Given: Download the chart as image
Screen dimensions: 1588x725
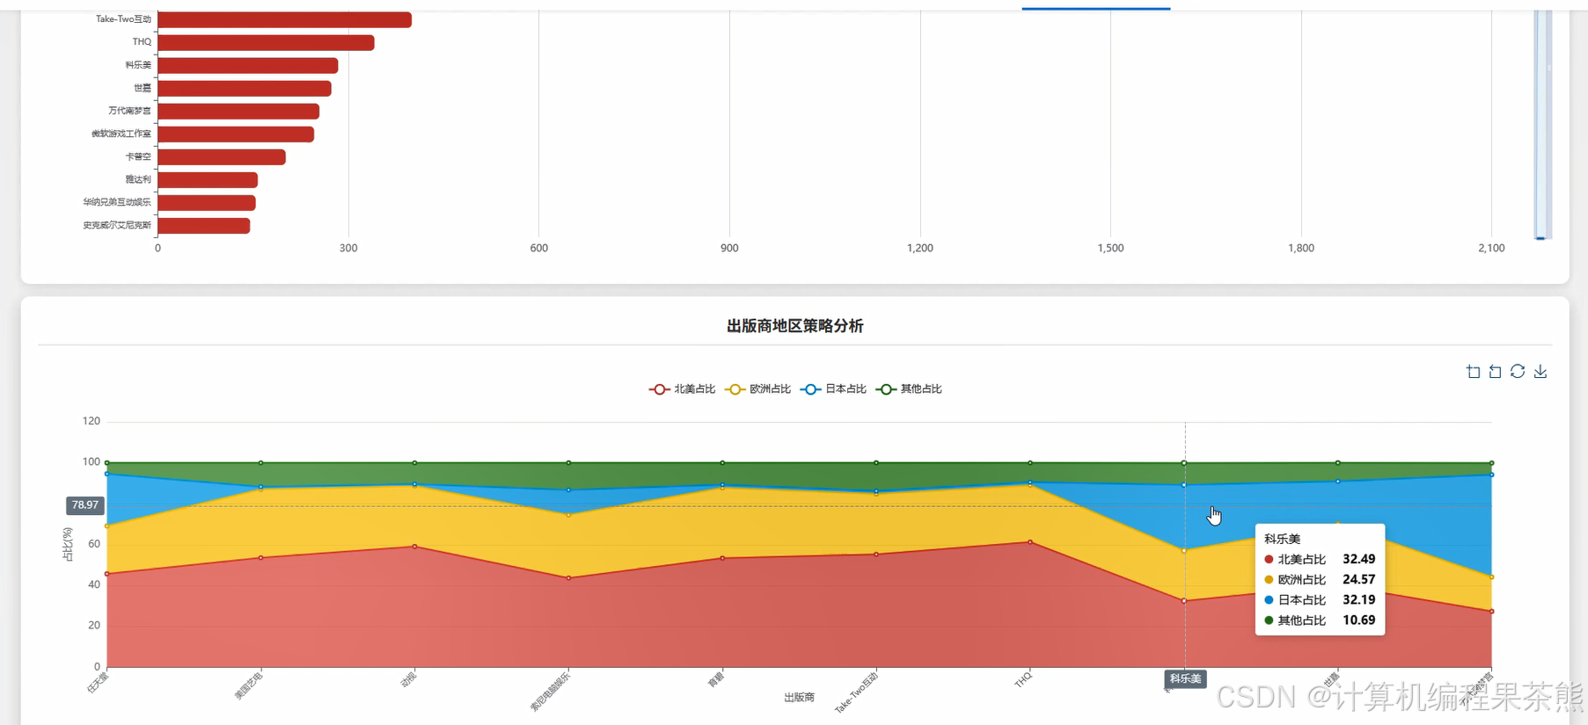Looking at the screenshot, I should pyautogui.click(x=1540, y=372).
